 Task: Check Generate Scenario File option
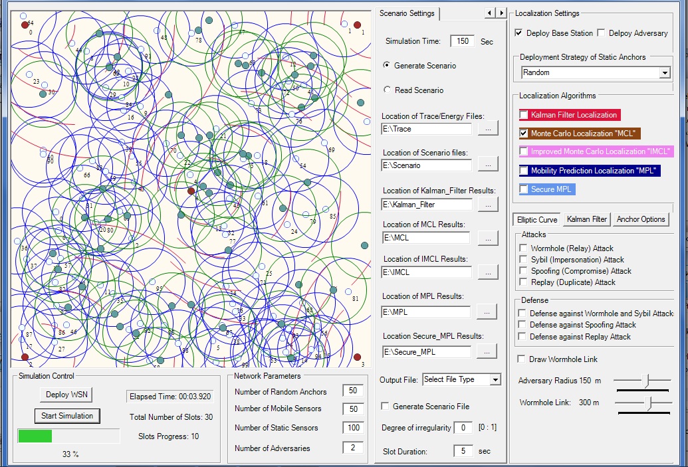coord(385,406)
